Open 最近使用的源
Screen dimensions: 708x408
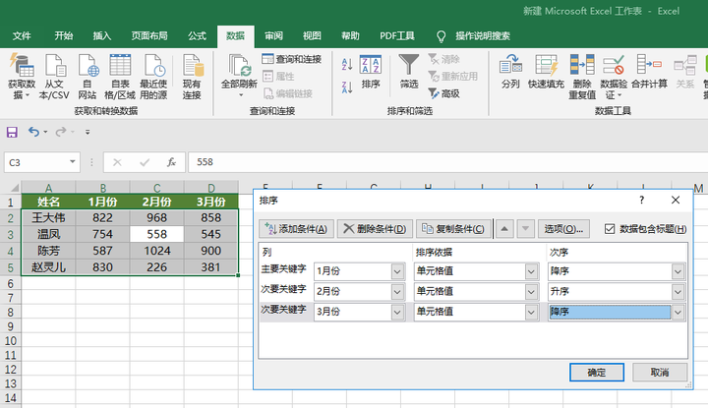153,77
